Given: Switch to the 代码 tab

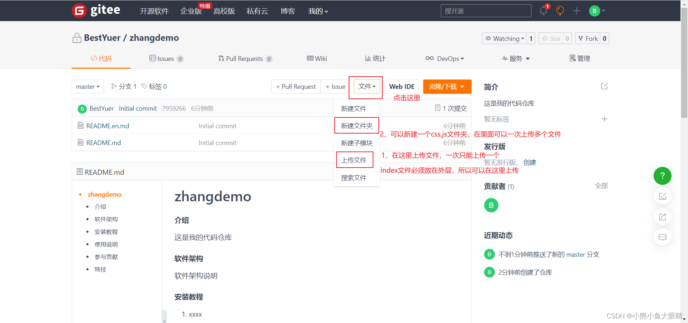Looking at the screenshot, I should (101, 58).
